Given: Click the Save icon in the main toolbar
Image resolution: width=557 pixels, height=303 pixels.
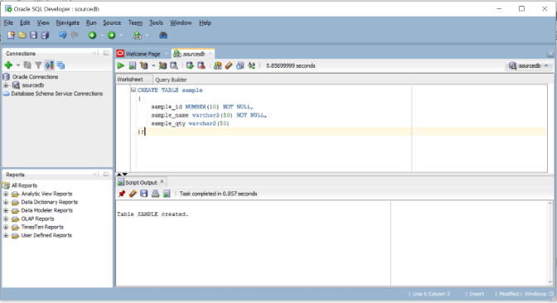Looking at the screenshot, I should tap(33, 35).
